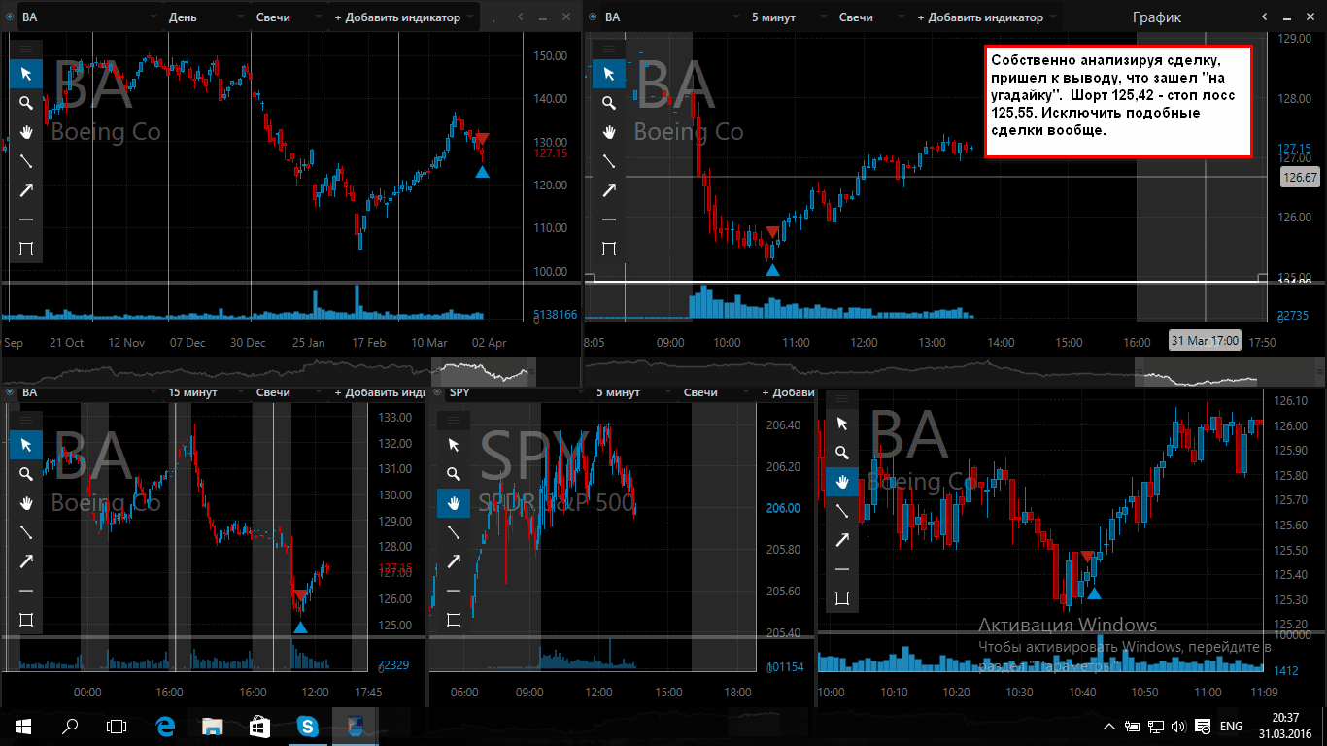Click collapse arrow in BA daily chart header
This screenshot has height=746, width=1327.
tap(523, 17)
